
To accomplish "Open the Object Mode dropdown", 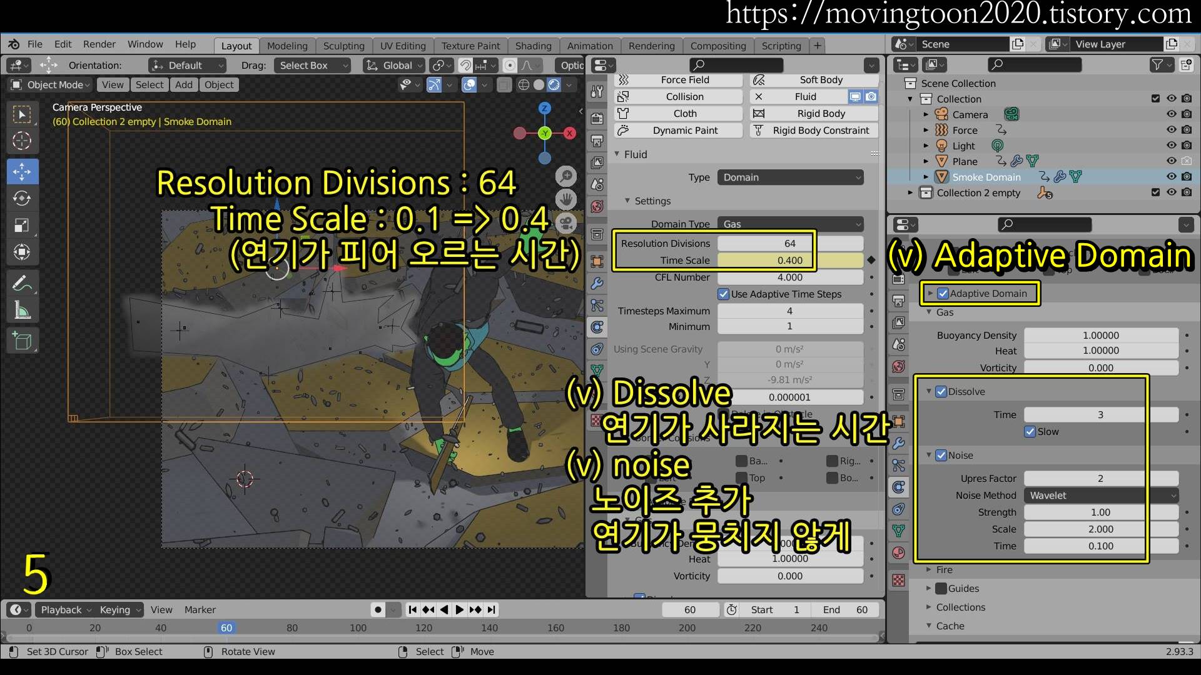I will (x=50, y=85).
